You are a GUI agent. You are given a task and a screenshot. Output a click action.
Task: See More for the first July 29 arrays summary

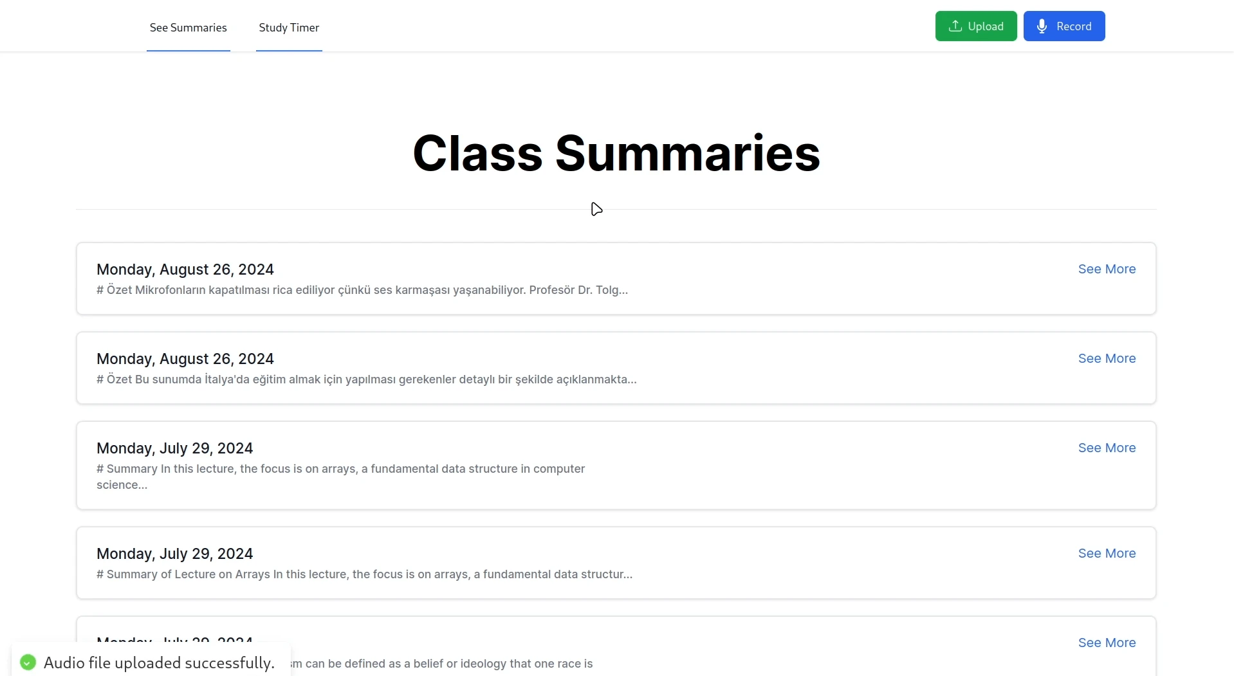(1107, 448)
